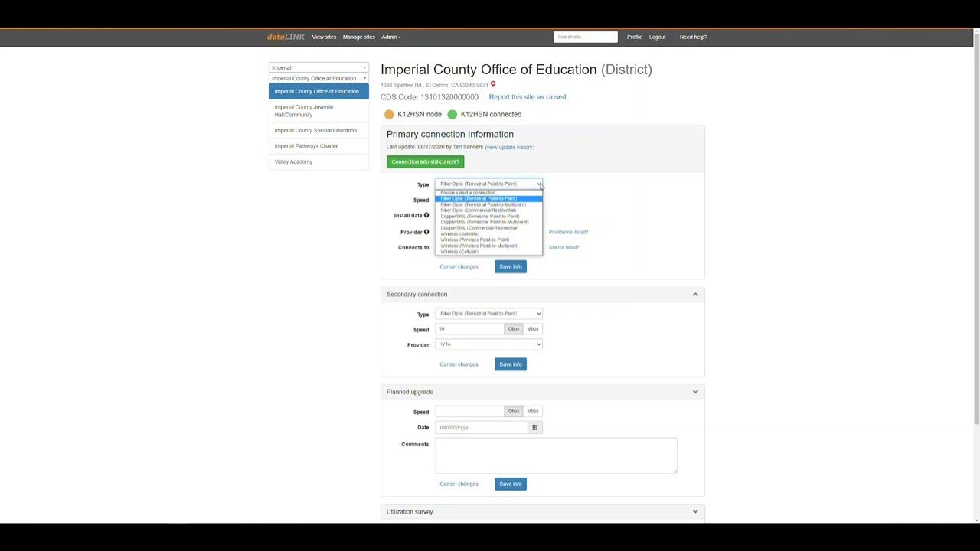Choose Wireless (Wireless Point-to-Multipoint) option
The height and width of the screenshot is (551, 980).
coord(488,246)
